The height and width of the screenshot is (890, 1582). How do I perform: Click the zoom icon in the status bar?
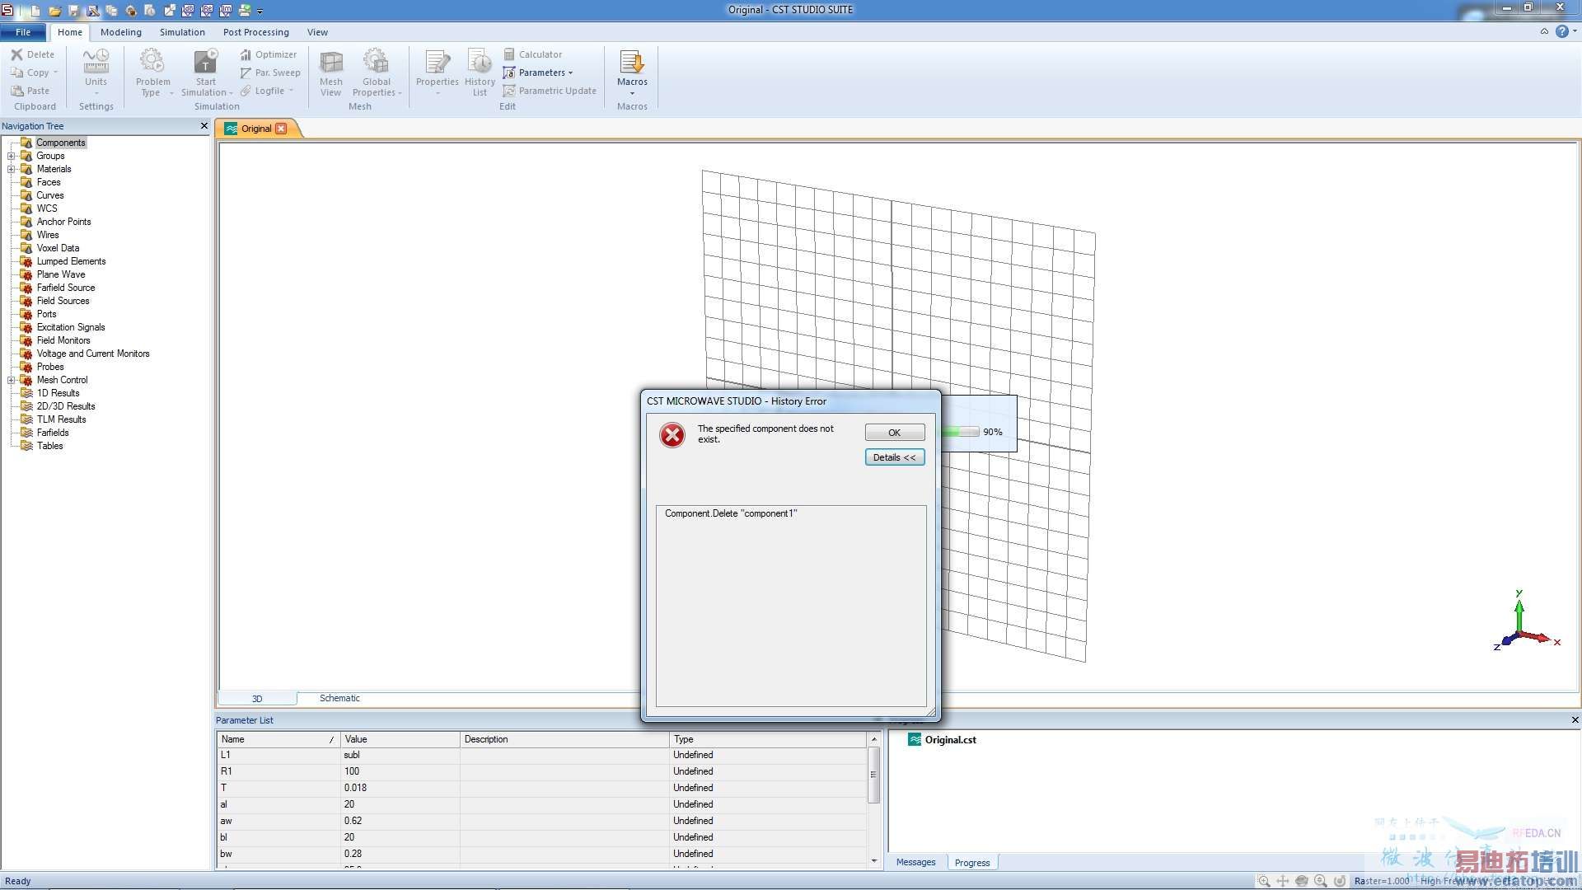(x=1264, y=881)
